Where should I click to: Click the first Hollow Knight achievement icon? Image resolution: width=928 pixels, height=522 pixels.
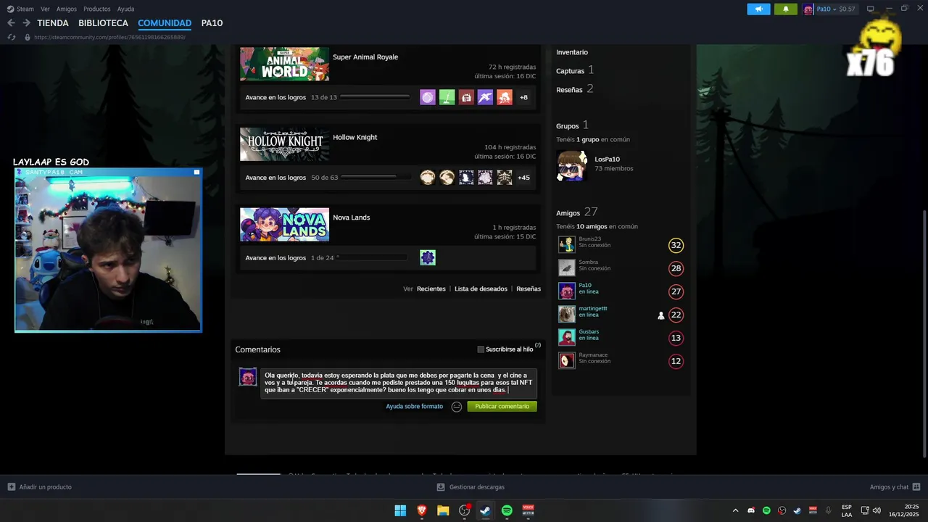[428, 178]
